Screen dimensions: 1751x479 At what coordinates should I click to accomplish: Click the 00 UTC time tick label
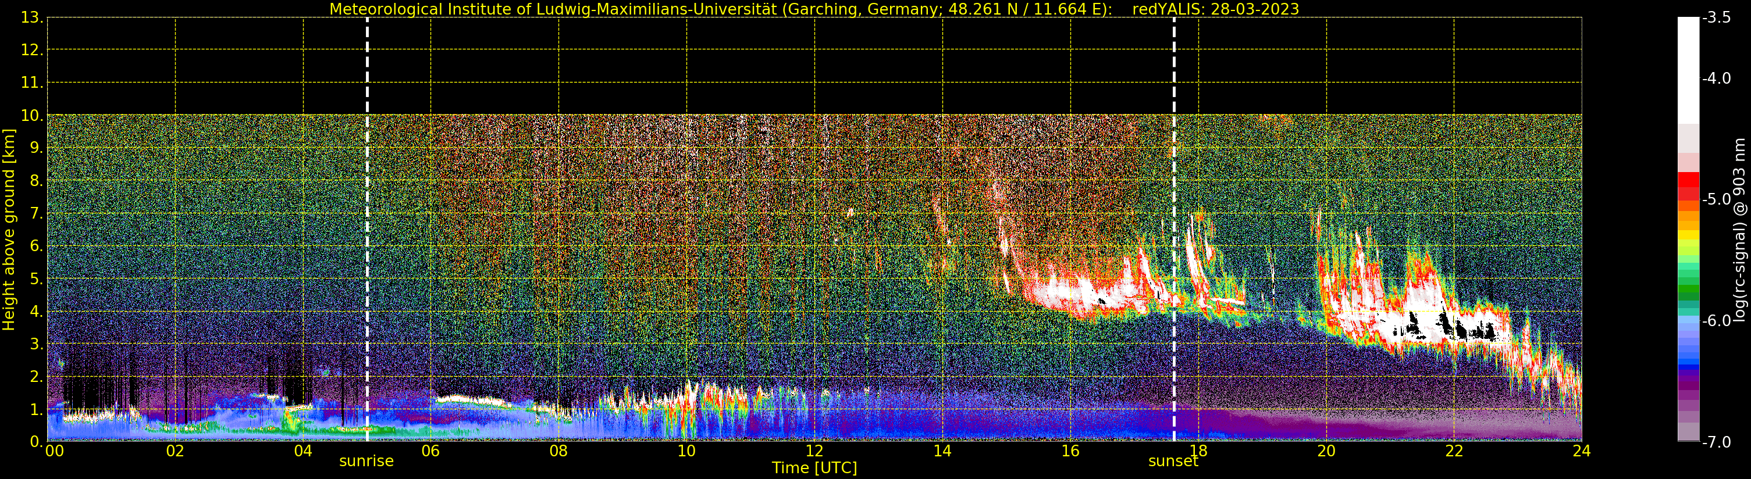coord(54,451)
